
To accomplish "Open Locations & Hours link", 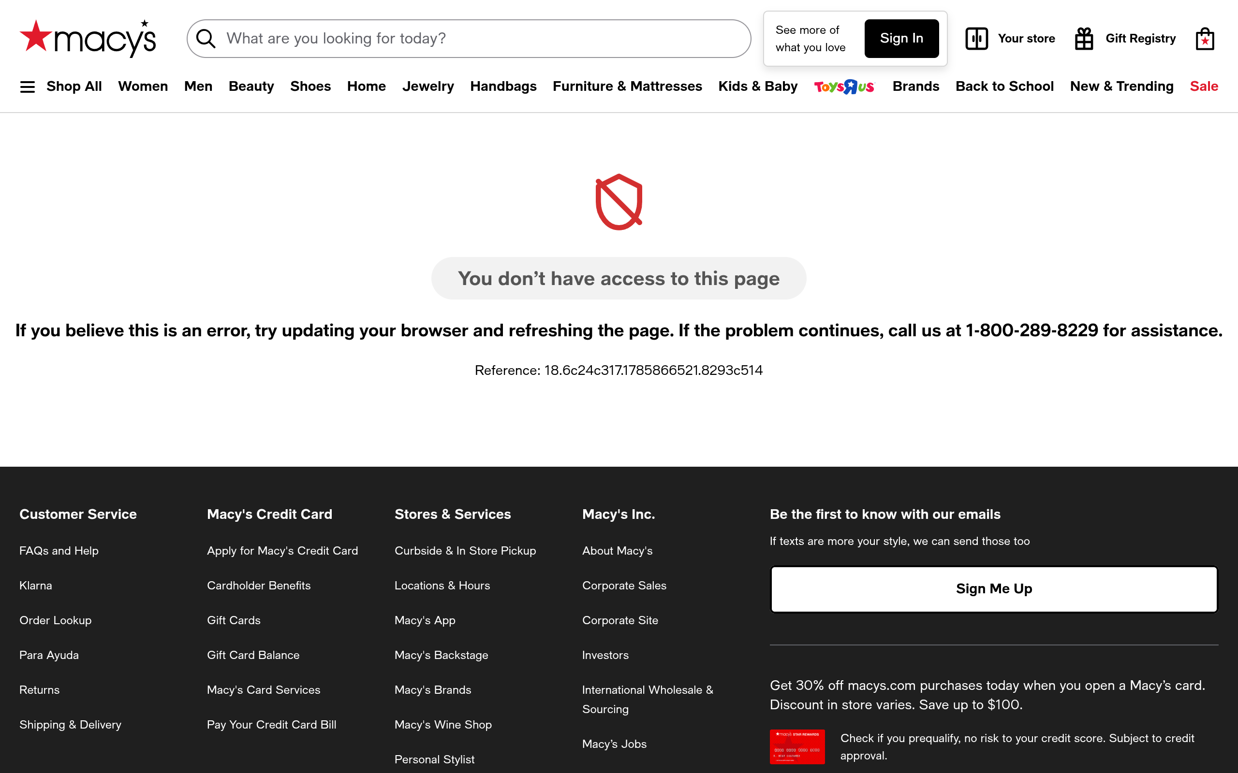I will [x=442, y=586].
